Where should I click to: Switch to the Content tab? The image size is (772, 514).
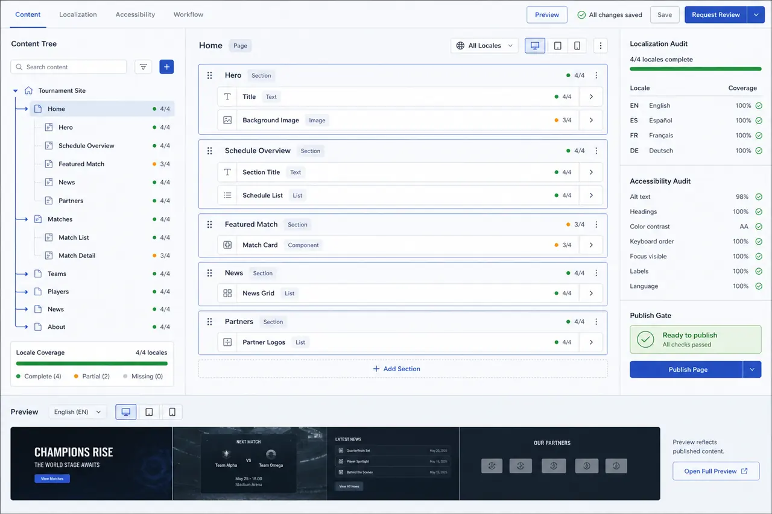(x=28, y=14)
